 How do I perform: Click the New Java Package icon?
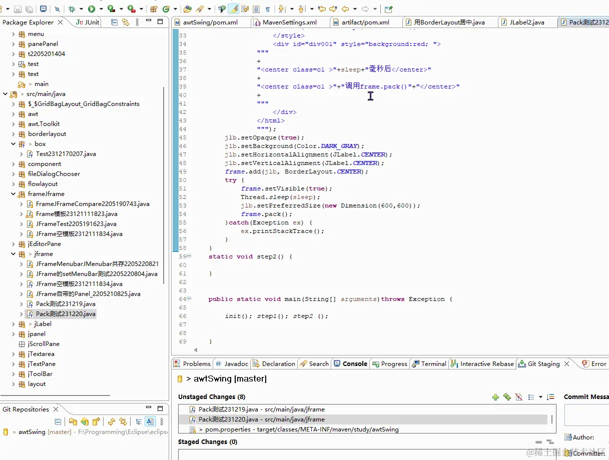coord(154,9)
